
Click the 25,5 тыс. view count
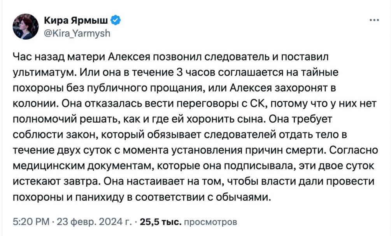click(160, 222)
